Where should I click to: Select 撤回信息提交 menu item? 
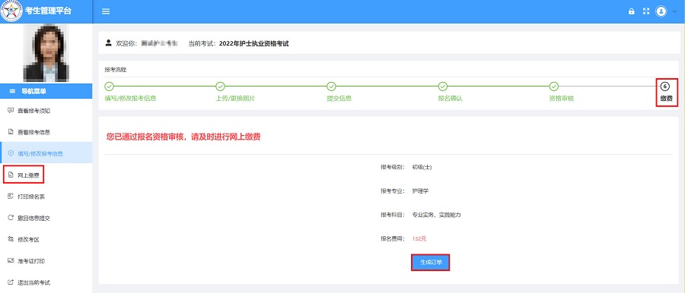click(46, 218)
